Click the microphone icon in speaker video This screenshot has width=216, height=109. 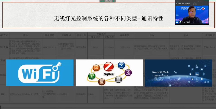coord(180,22)
